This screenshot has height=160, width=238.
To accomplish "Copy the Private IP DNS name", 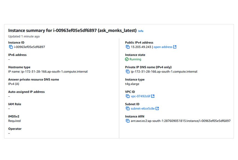I will [x=127, y=72].
